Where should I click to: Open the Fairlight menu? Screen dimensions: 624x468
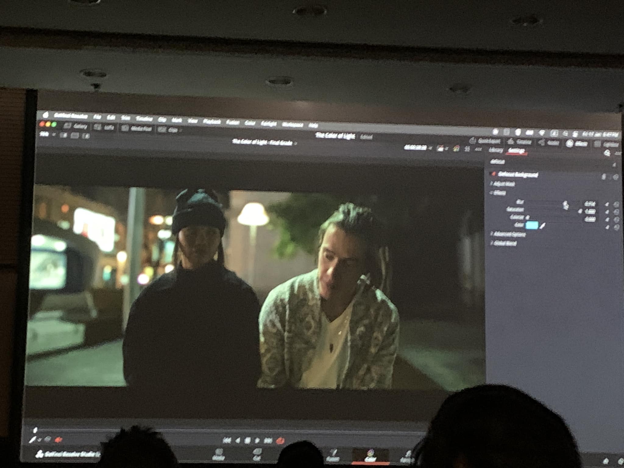tap(269, 124)
